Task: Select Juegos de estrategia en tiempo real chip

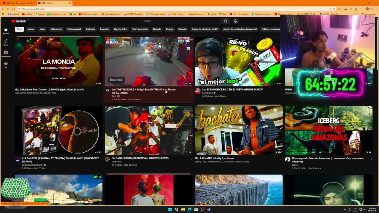Action: click(240, 29)
